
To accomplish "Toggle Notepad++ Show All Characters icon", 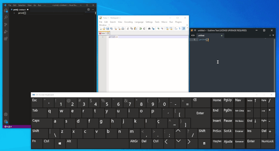I will [179, 29].
